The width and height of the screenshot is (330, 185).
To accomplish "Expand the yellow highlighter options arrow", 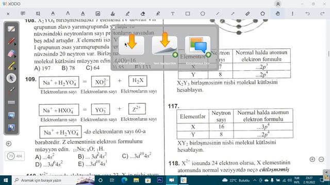I will coord(15,68).
